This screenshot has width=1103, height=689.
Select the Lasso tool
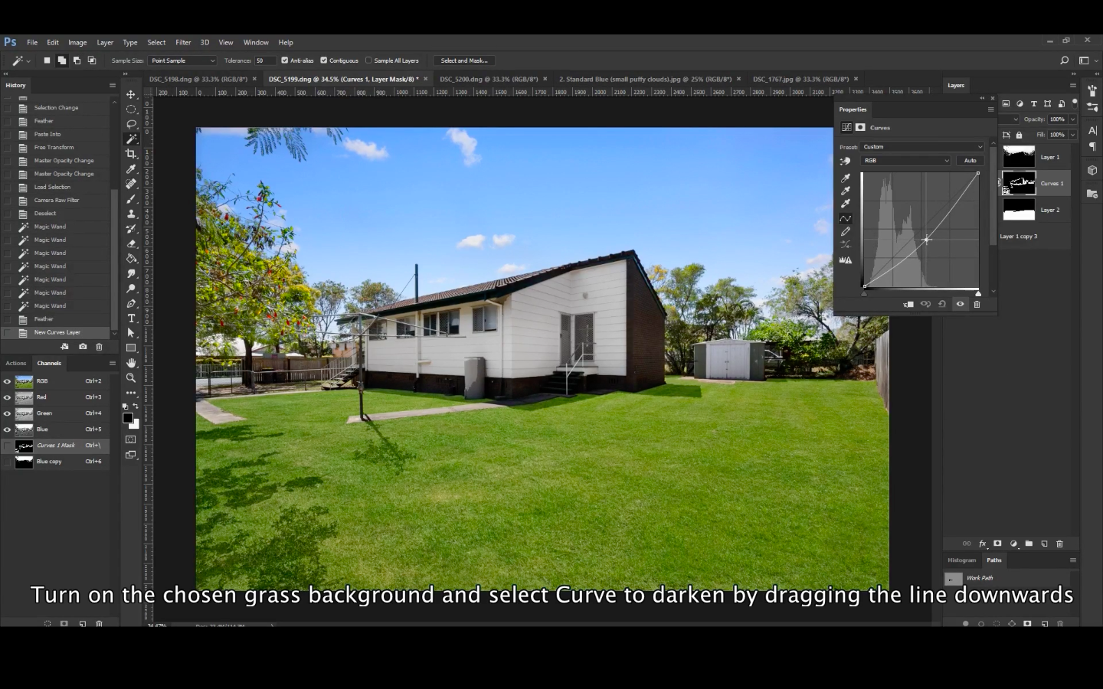tap(131, 124)
